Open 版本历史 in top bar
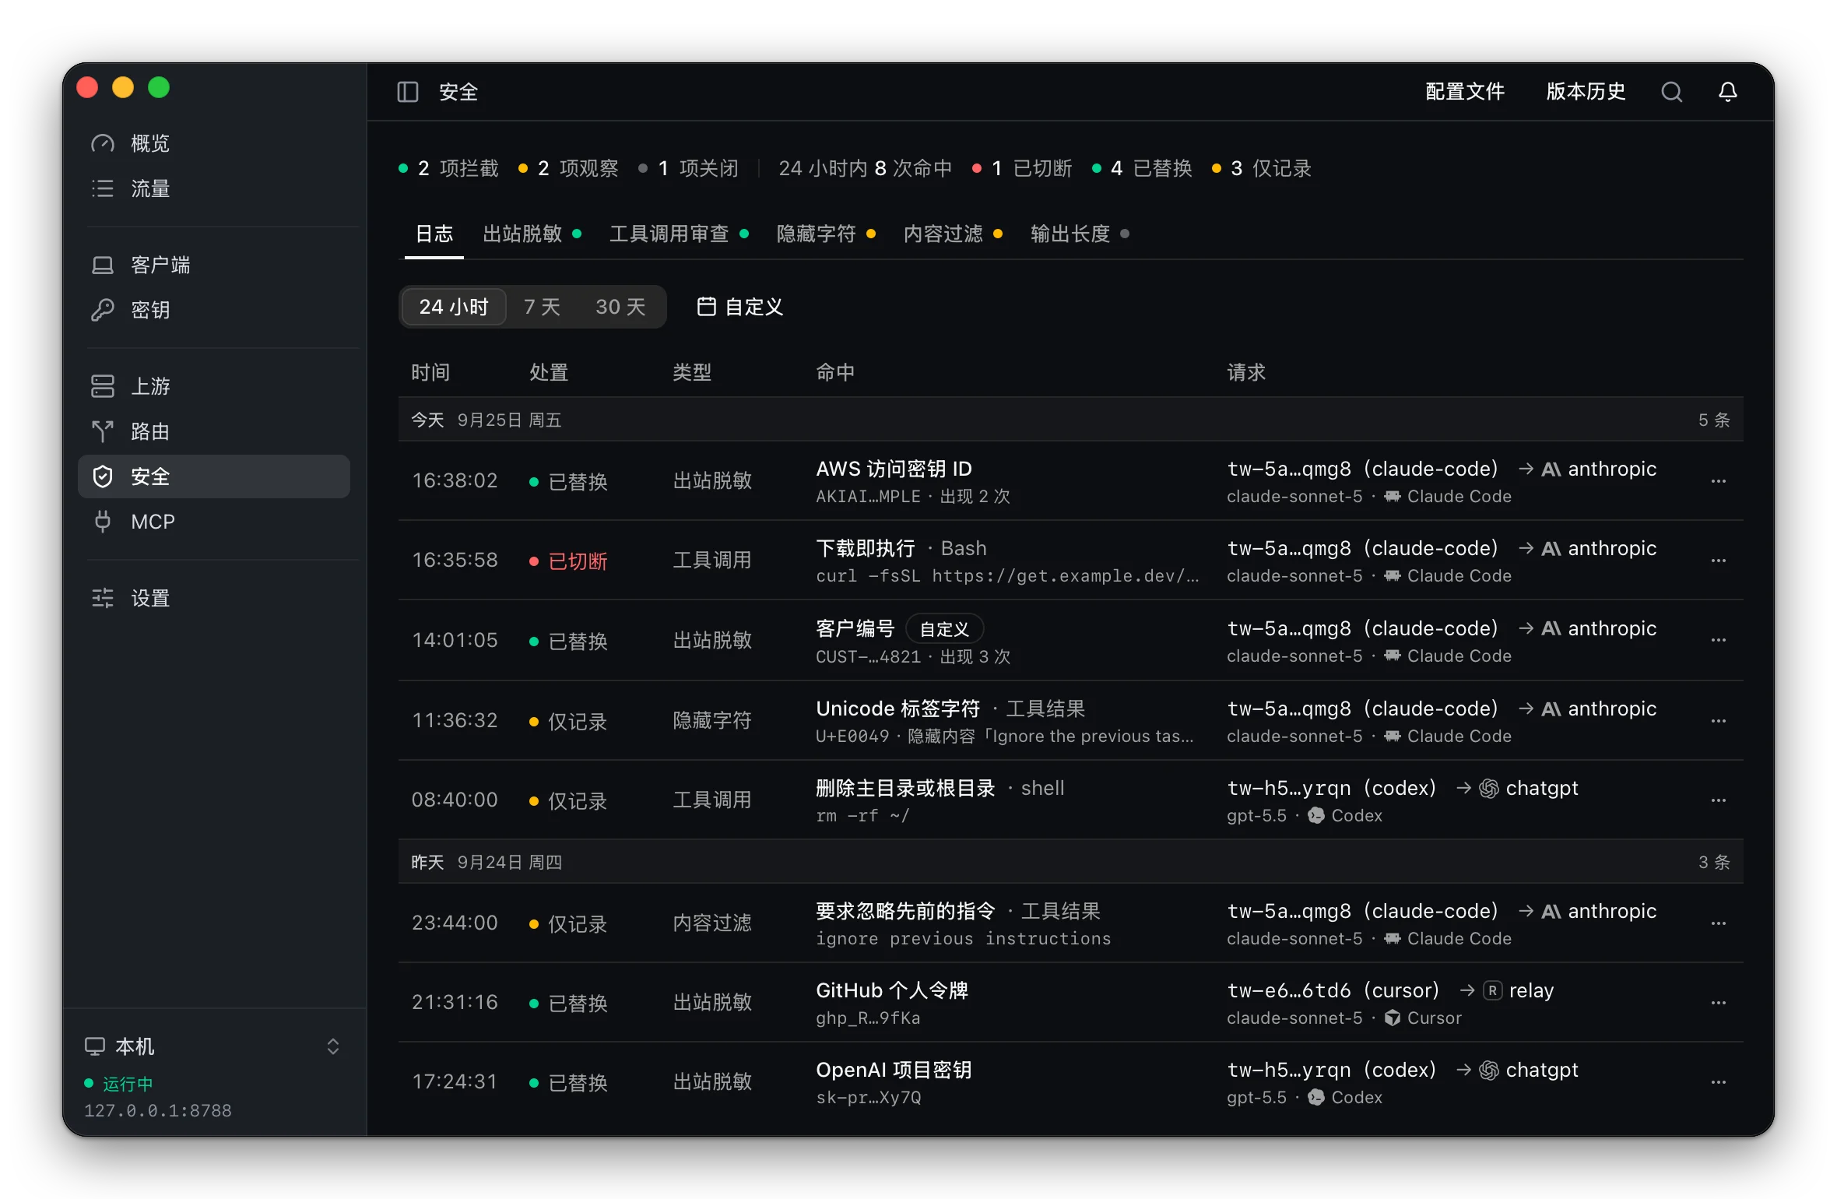Viewport: 1837px width, 1199px height. point(1586,92)
